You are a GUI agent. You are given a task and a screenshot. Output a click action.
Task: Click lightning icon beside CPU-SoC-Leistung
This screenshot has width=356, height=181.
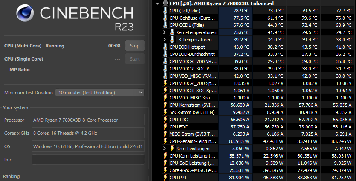[165, 163]
